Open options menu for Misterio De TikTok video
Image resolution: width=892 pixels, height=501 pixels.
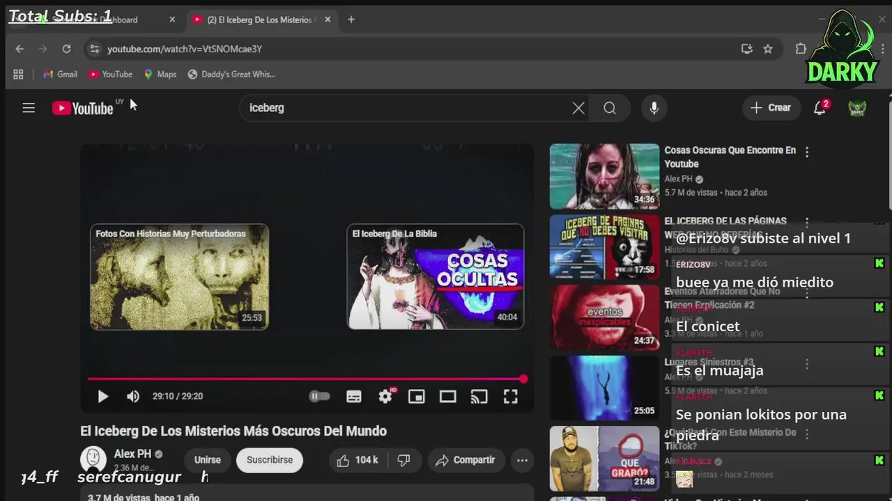click(807, 434)
